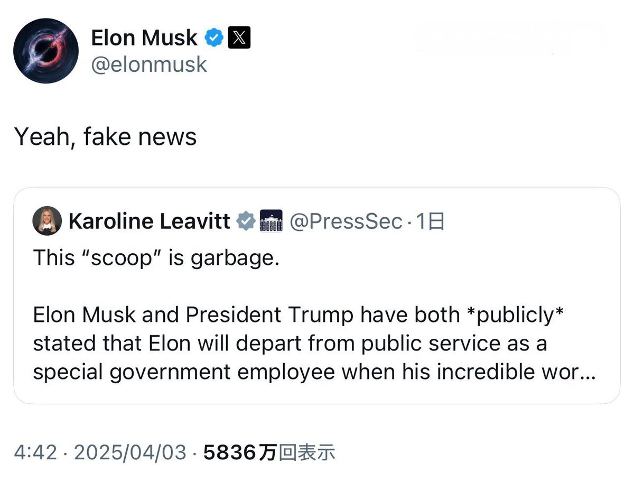Click the "Yeah, fake news" post text

pyautogui.click(x=106, y=137)
